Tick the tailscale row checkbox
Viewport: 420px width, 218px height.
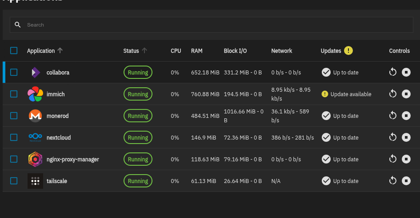click(14, 181)
